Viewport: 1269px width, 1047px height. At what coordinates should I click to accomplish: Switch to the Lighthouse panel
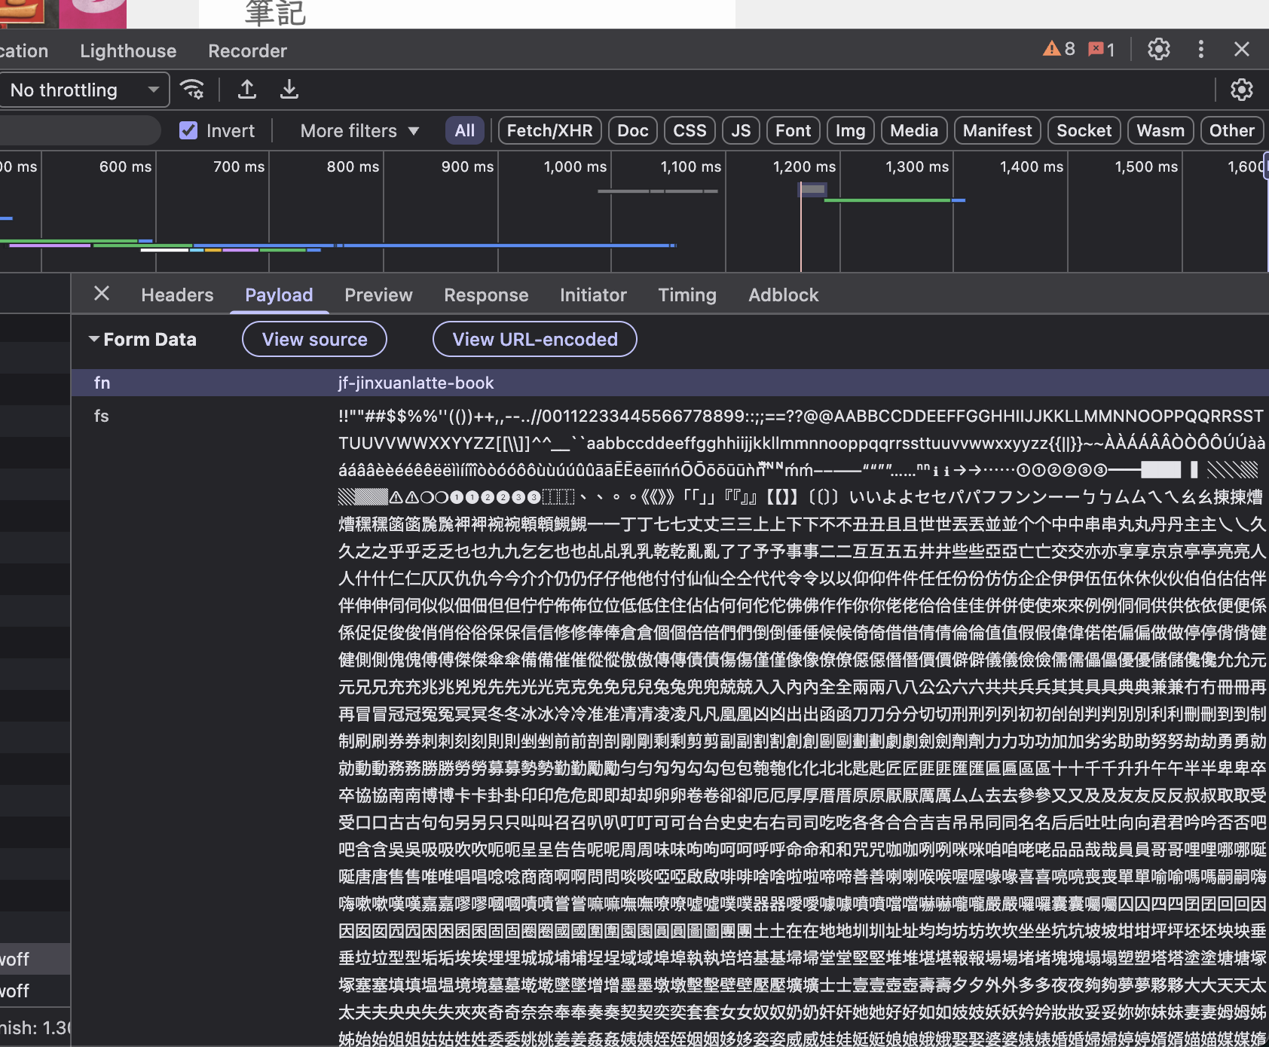click(x=128, y=50)
